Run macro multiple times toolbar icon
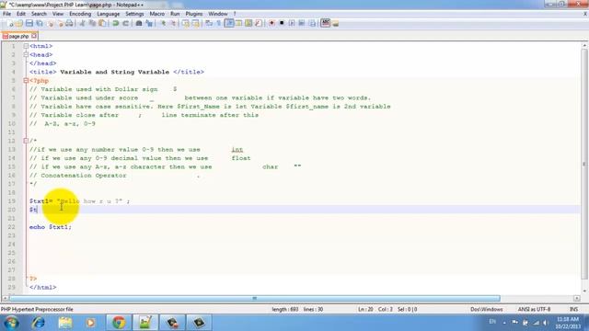This screenshot has height=331, width=589. click(302, 23)
